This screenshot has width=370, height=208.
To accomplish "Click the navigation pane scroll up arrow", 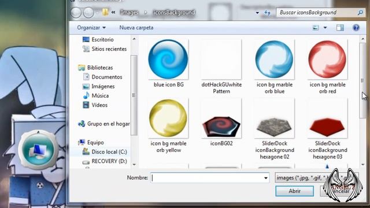I will [x=134, y=39].
